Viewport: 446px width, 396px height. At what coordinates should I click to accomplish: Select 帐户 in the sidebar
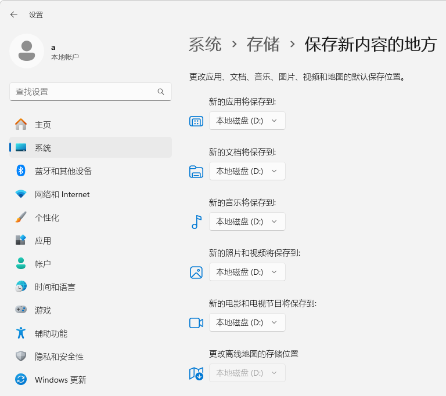click(91, 264)
